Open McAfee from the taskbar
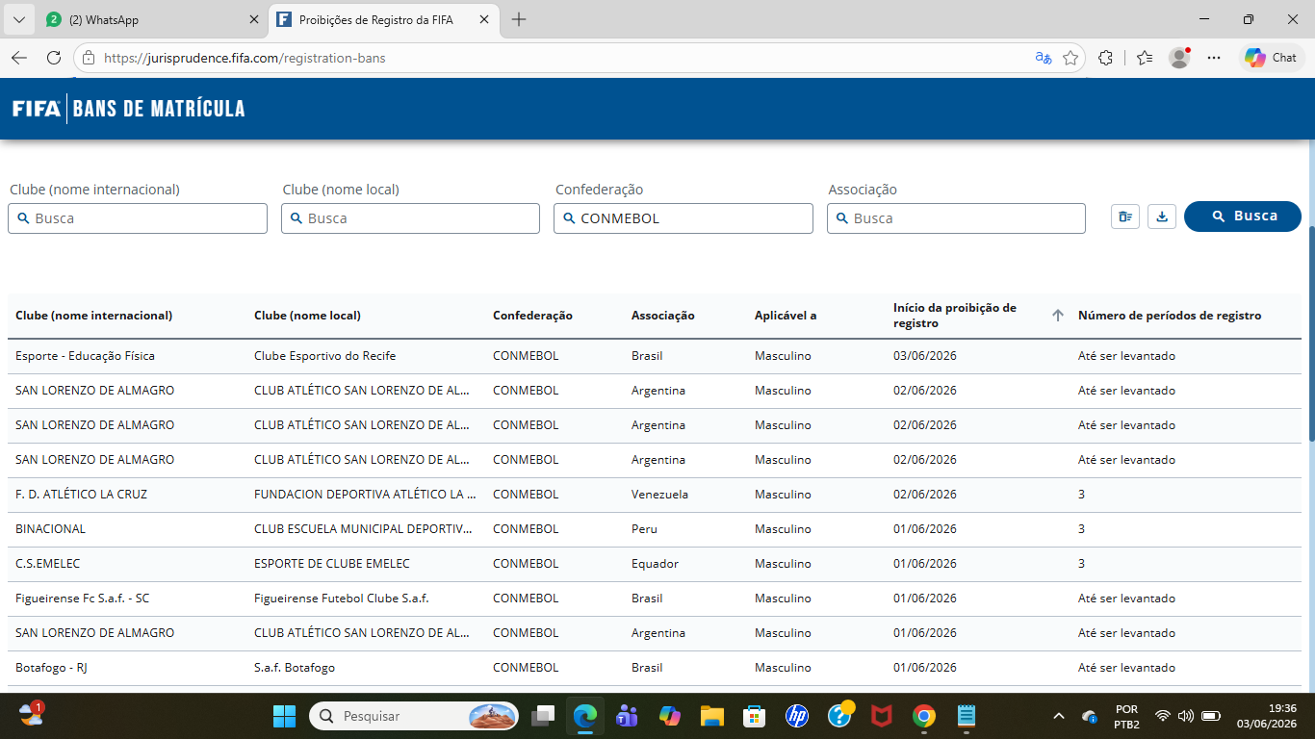 [881, 716]
